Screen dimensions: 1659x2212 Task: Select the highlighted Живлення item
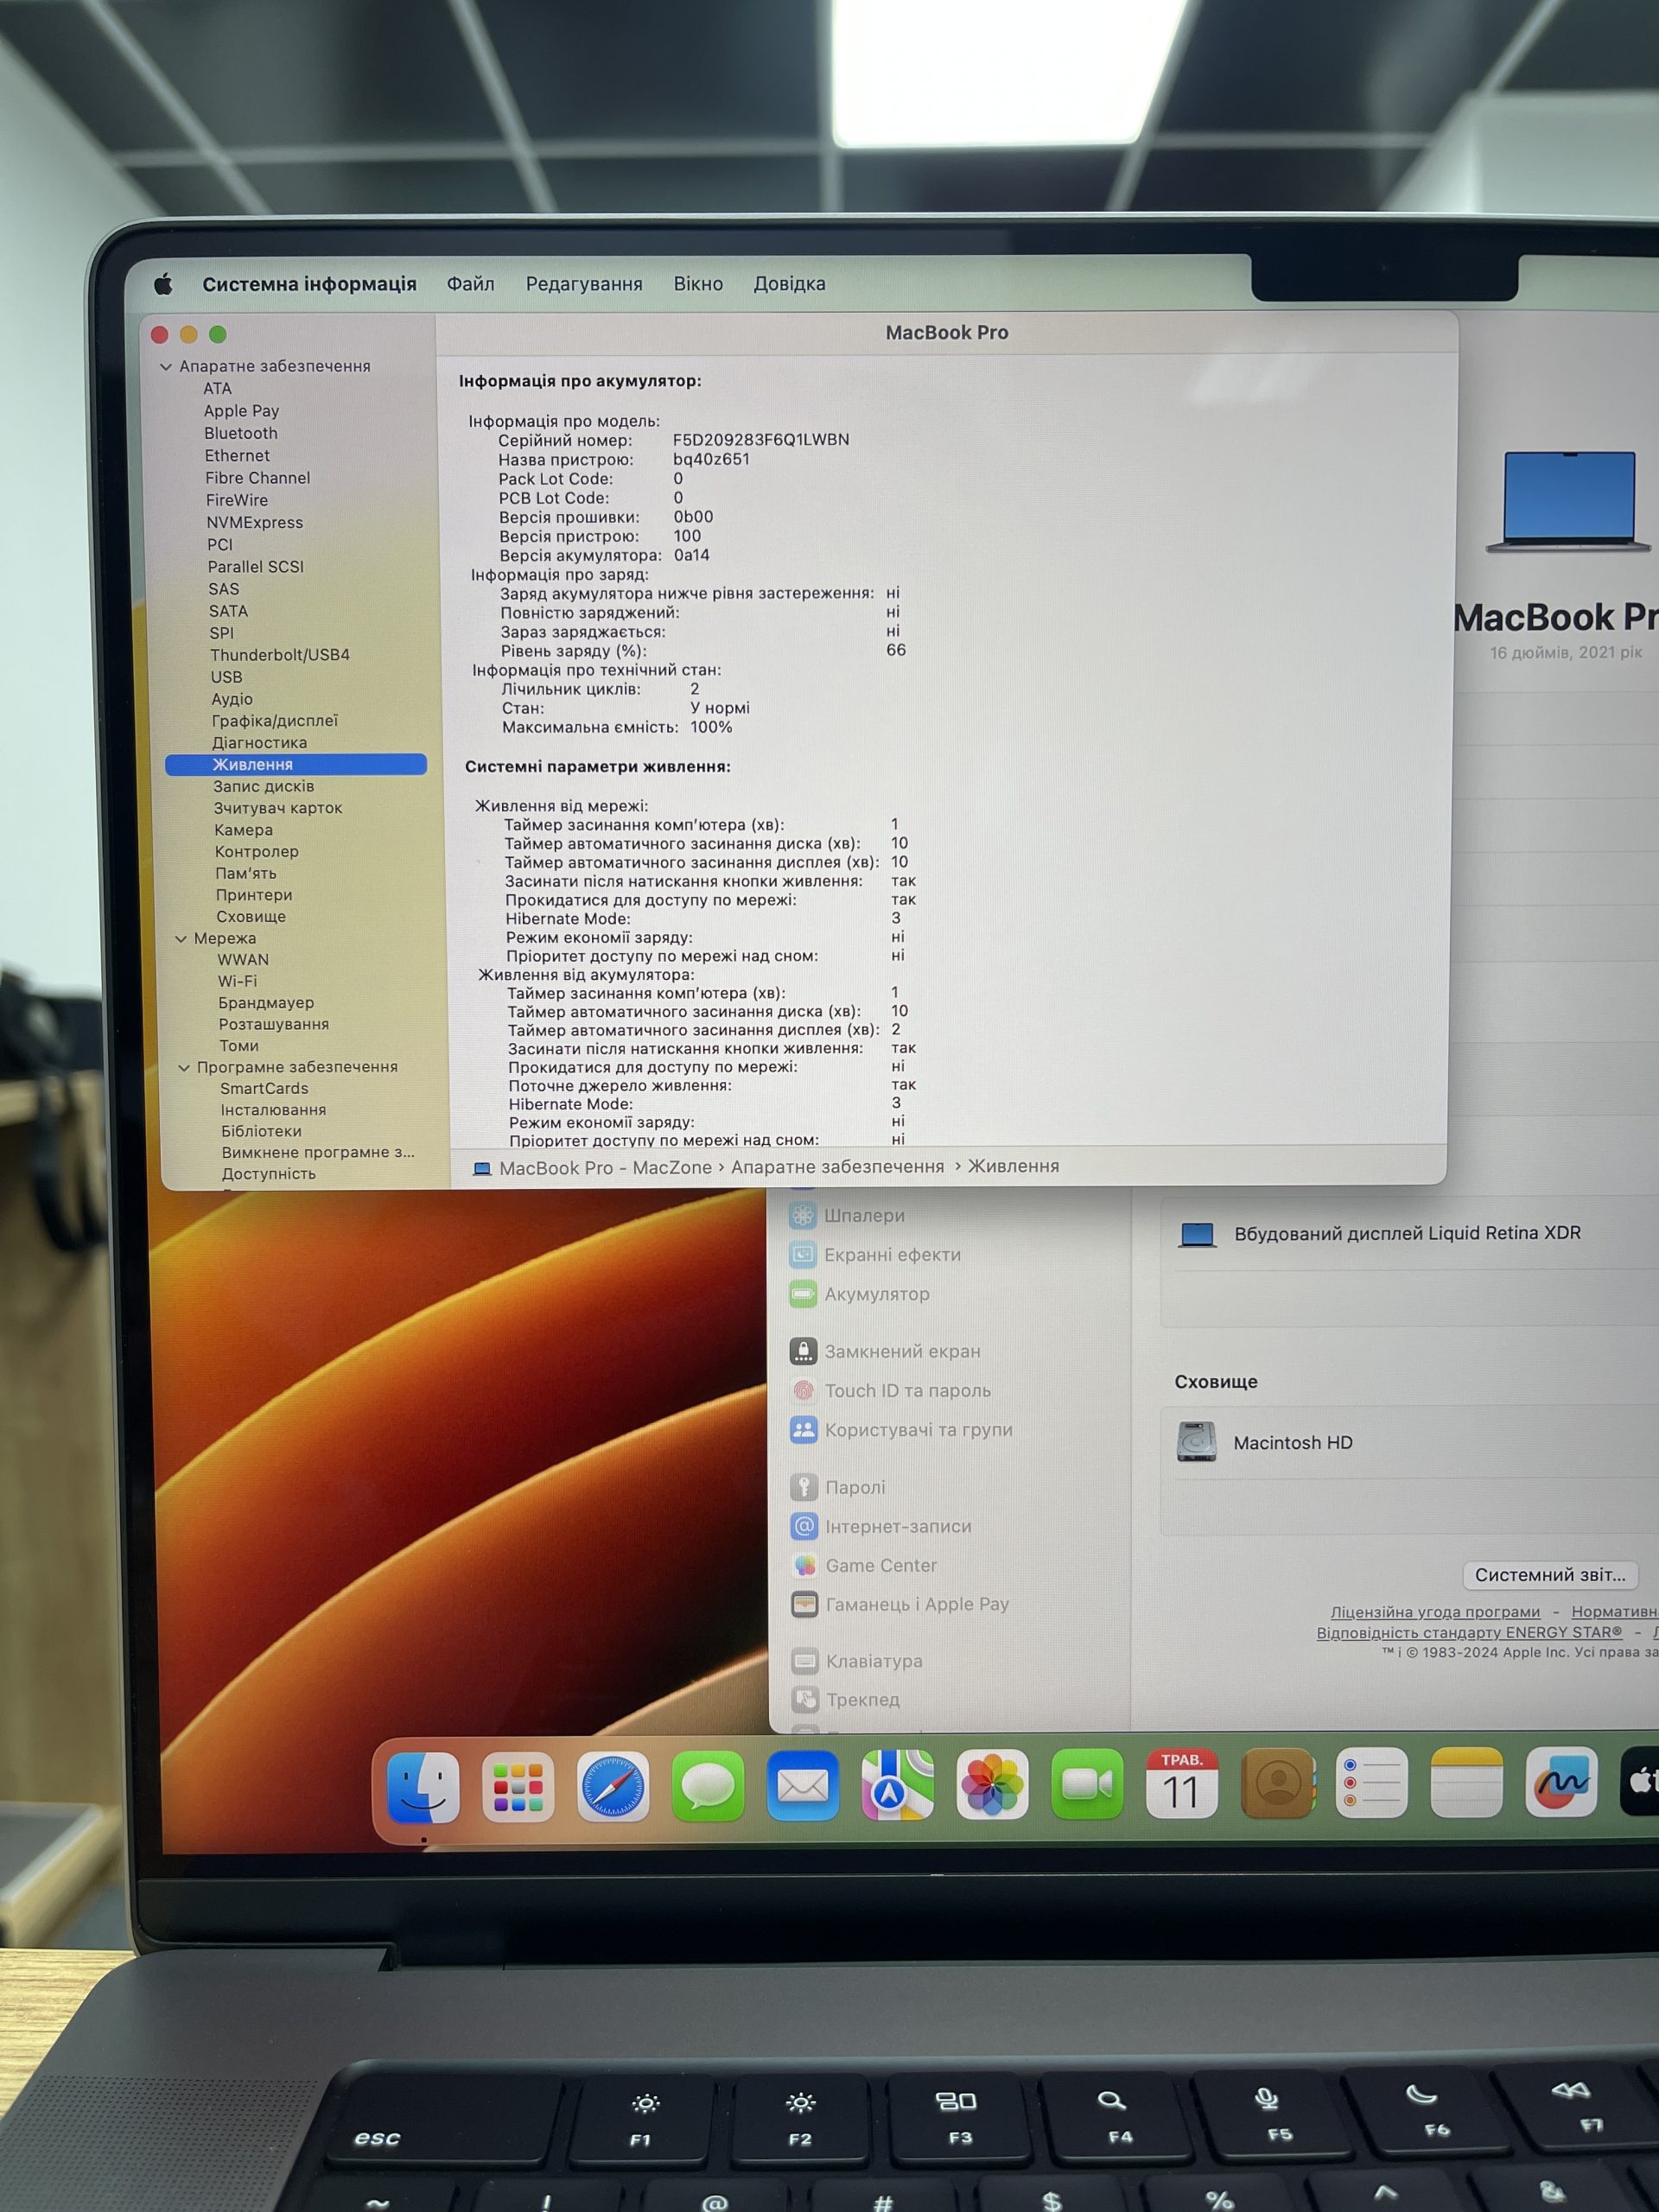pyautogui.click(x=296, y=764)
